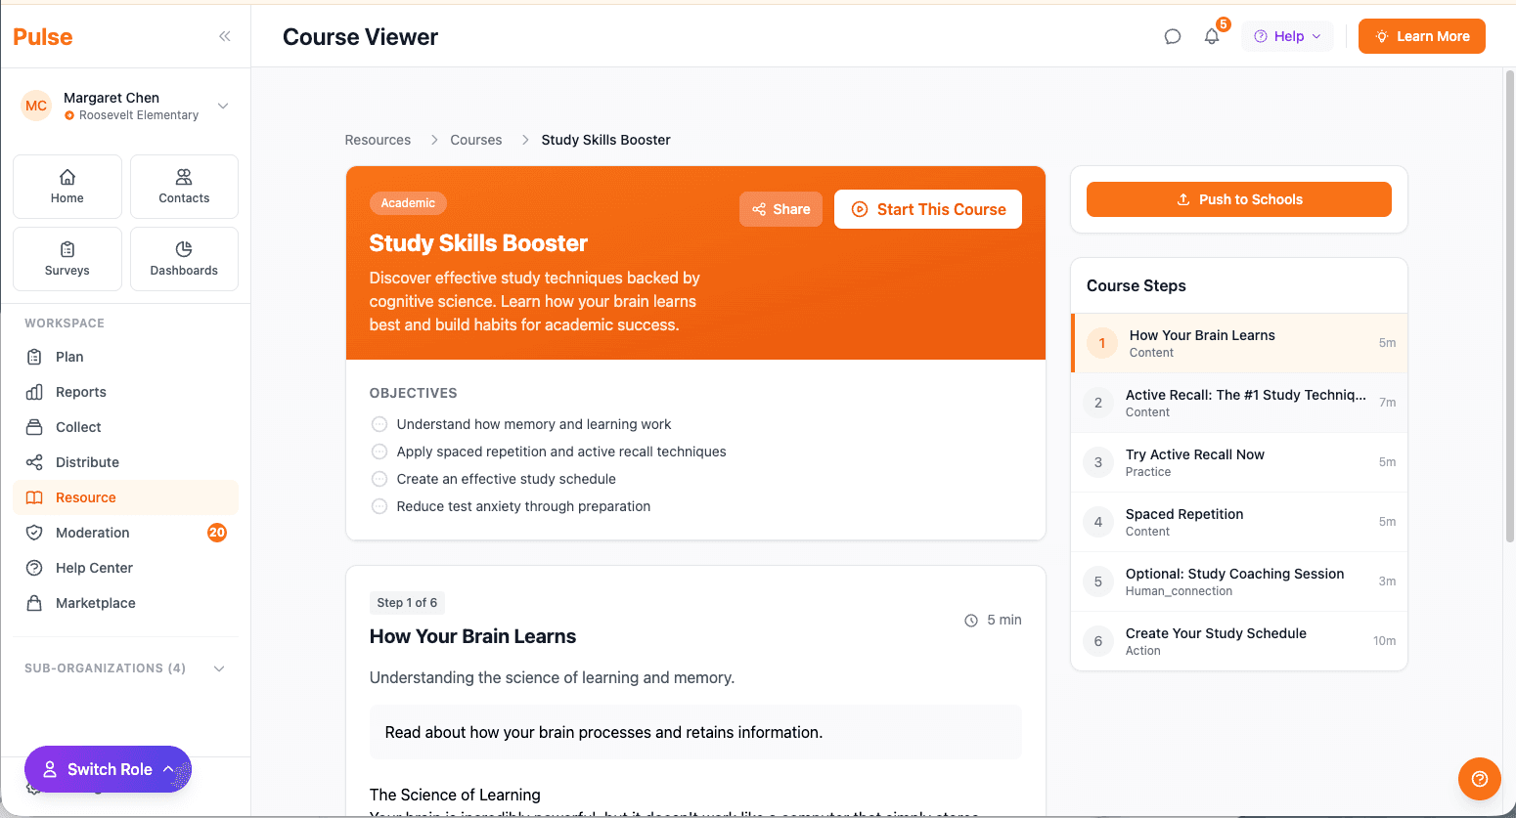Screen dimensions: 1516x818
Task: Open the Dashboards section
Action: click(184, 258)
